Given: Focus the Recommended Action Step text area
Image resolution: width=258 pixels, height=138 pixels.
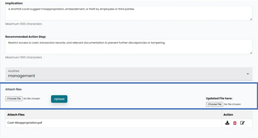Looking at the screenshot, I should (x=128, y=47).
